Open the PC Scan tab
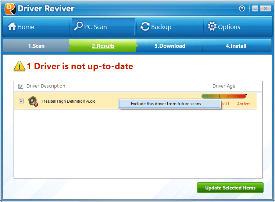This screenshot has height=202, width=275. 103,27
